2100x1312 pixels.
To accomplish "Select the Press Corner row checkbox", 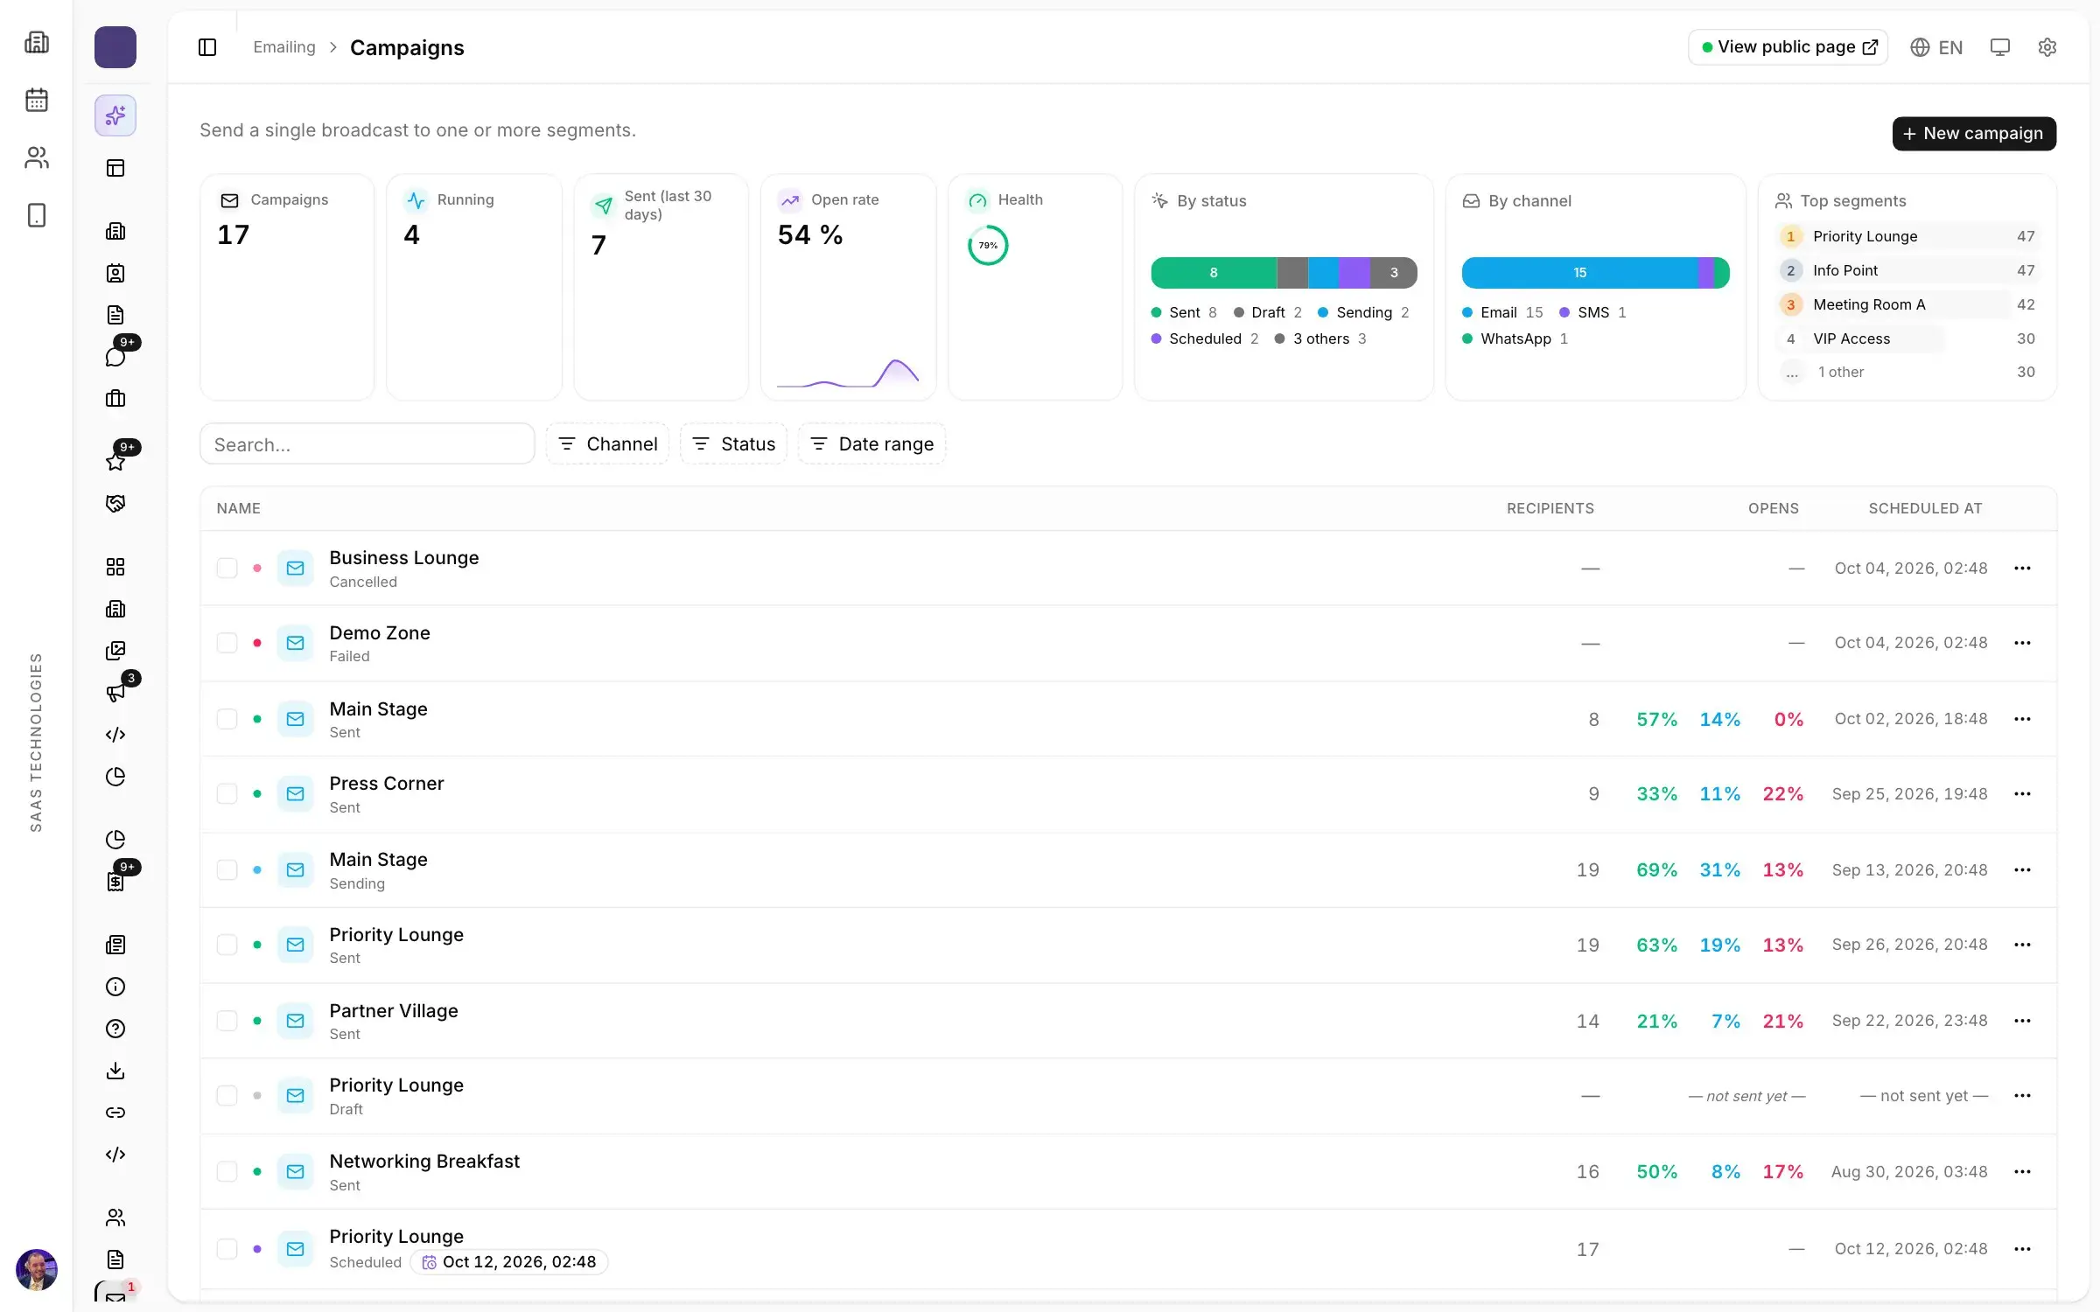I will (x=227, y=794).
